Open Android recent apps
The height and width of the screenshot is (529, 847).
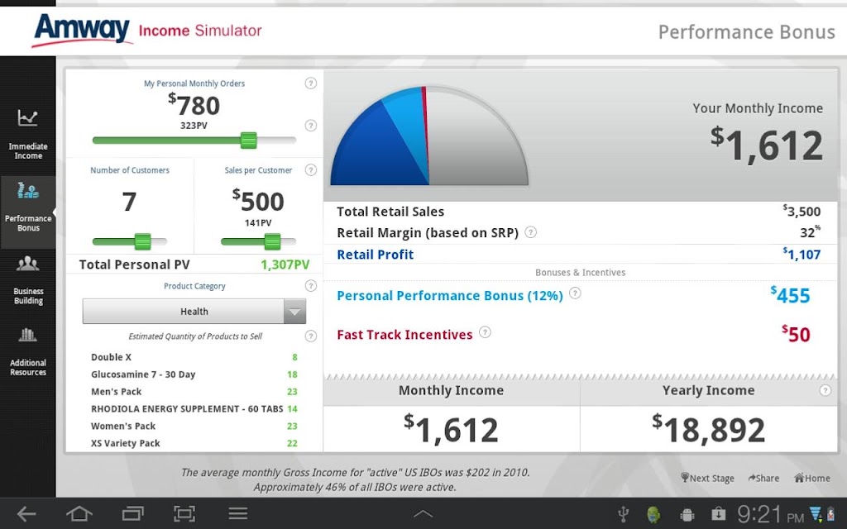point(132,513)
